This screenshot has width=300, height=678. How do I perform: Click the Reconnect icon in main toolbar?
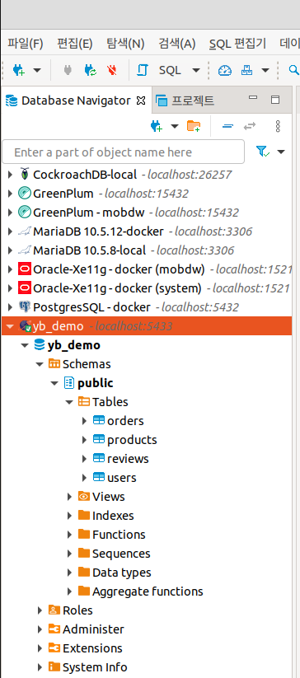[91, 70]
